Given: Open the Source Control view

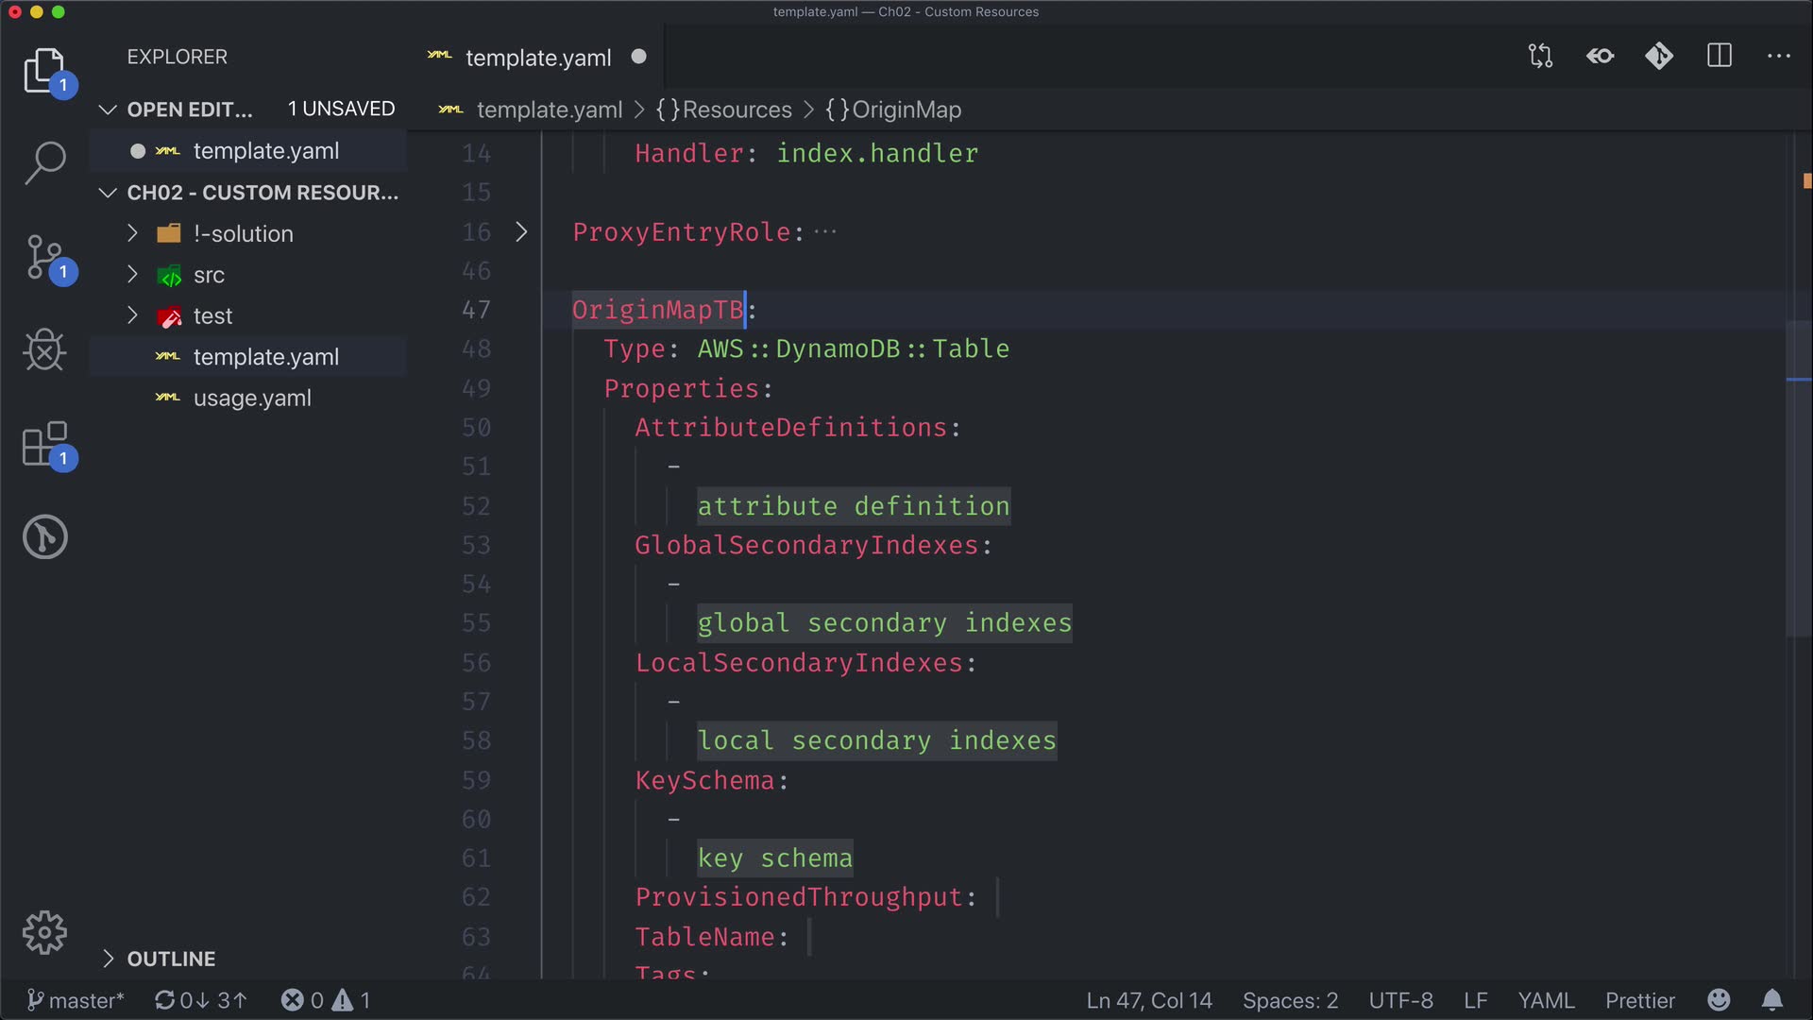Looking at the screenshot, I should [44, 257].
